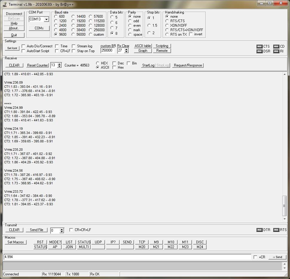Image resolution: width=290 pixels, height=279 pixels.
Task: Toggle the CD indicator light
Action: (x=276, y=46)
